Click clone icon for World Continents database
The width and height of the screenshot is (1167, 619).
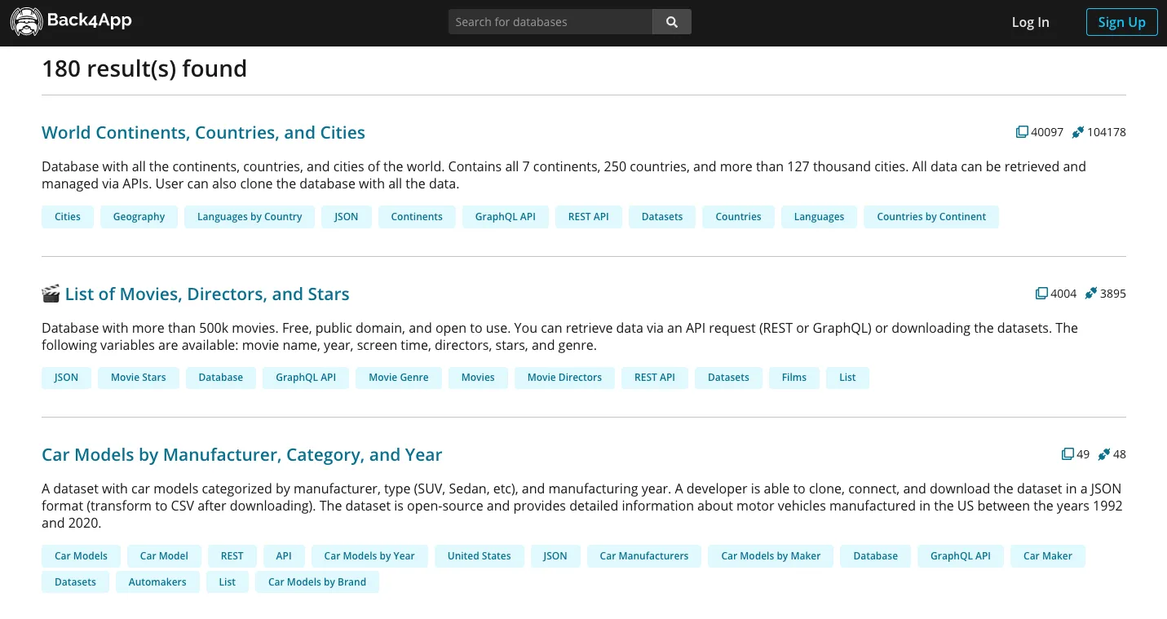1022,132
